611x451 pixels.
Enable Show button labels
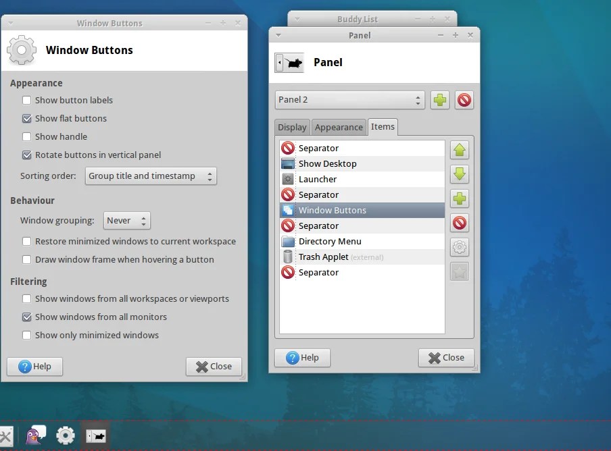(x=26, y=99)
